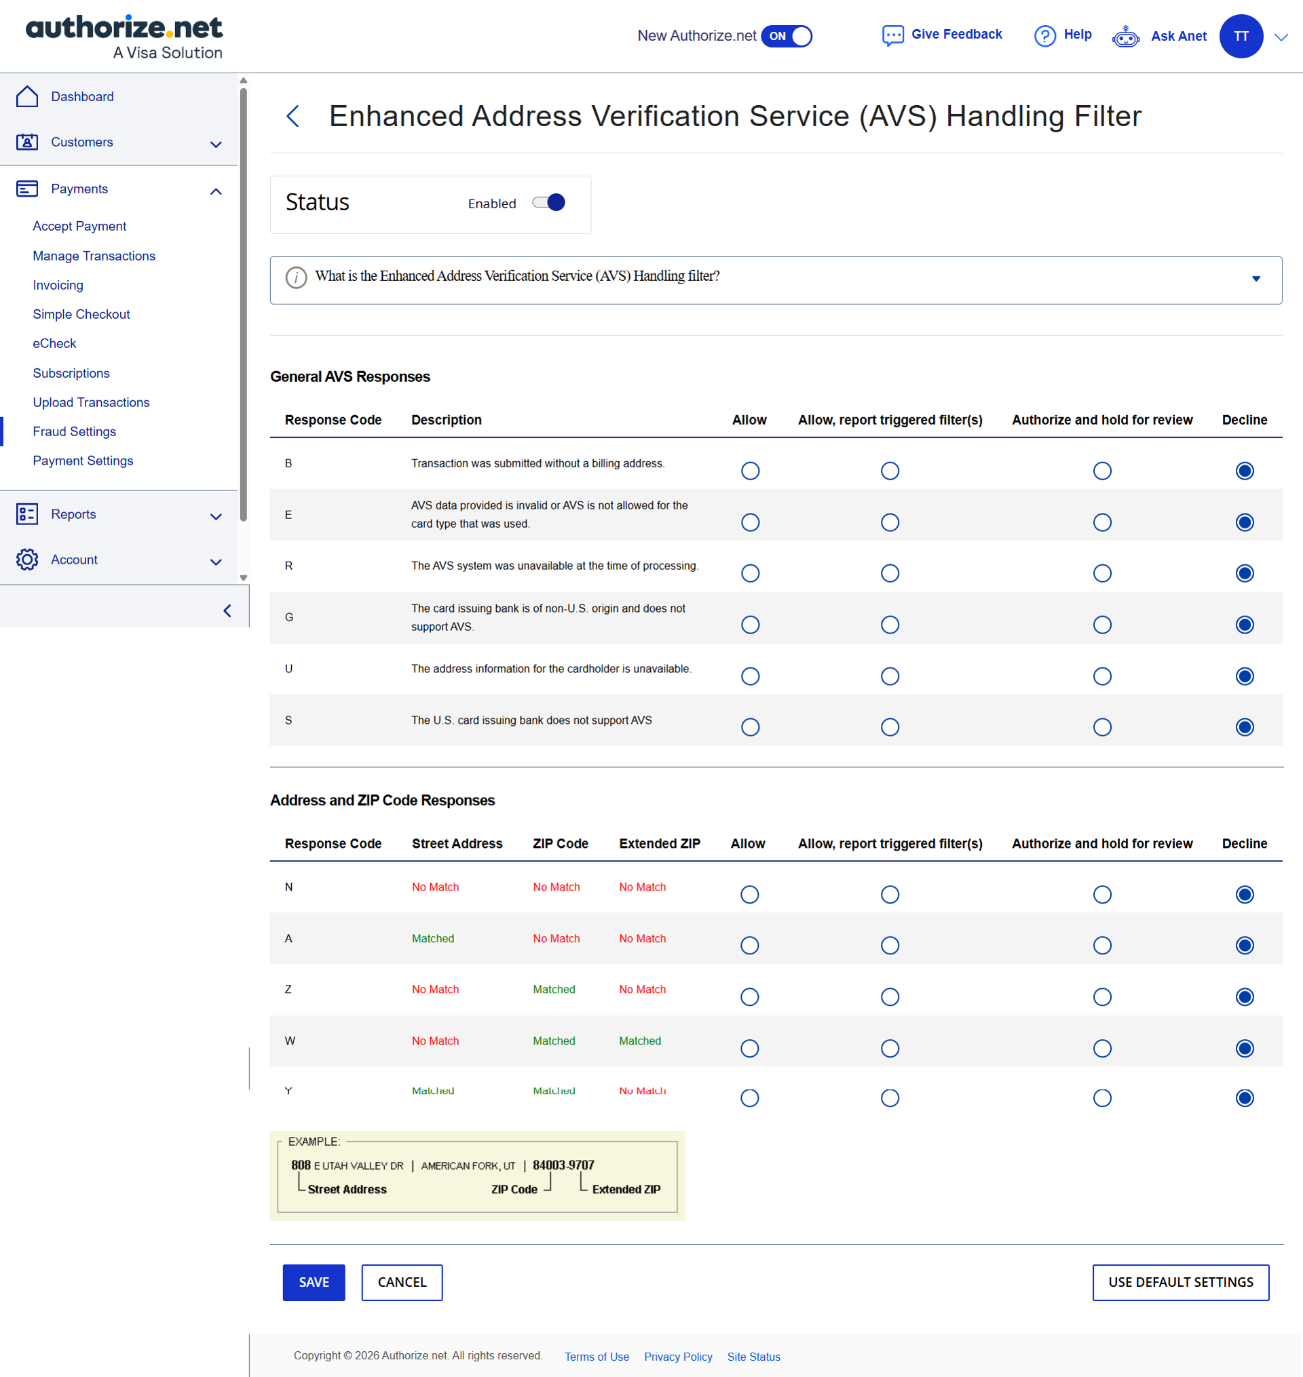
Task: Select Allow for response code W
Action: (x=749, y=1049)
